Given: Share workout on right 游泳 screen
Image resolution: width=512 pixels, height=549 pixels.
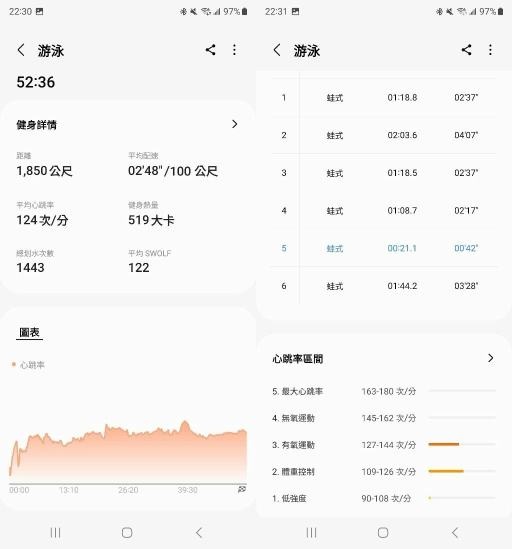Looking at the screenshot, I should [466, 50].
